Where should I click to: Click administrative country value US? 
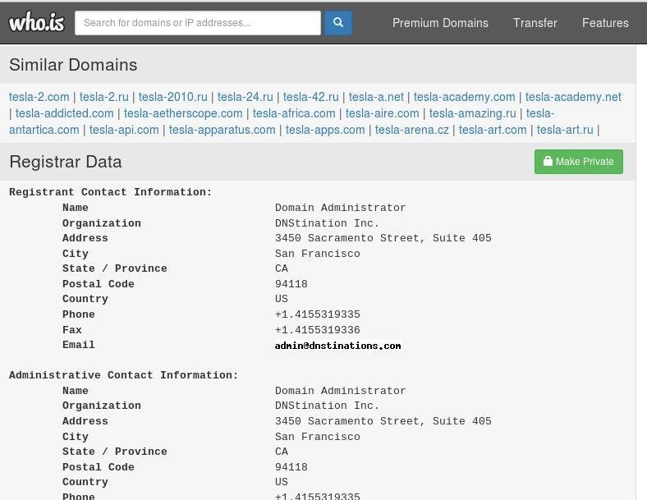tap(282, 482)
